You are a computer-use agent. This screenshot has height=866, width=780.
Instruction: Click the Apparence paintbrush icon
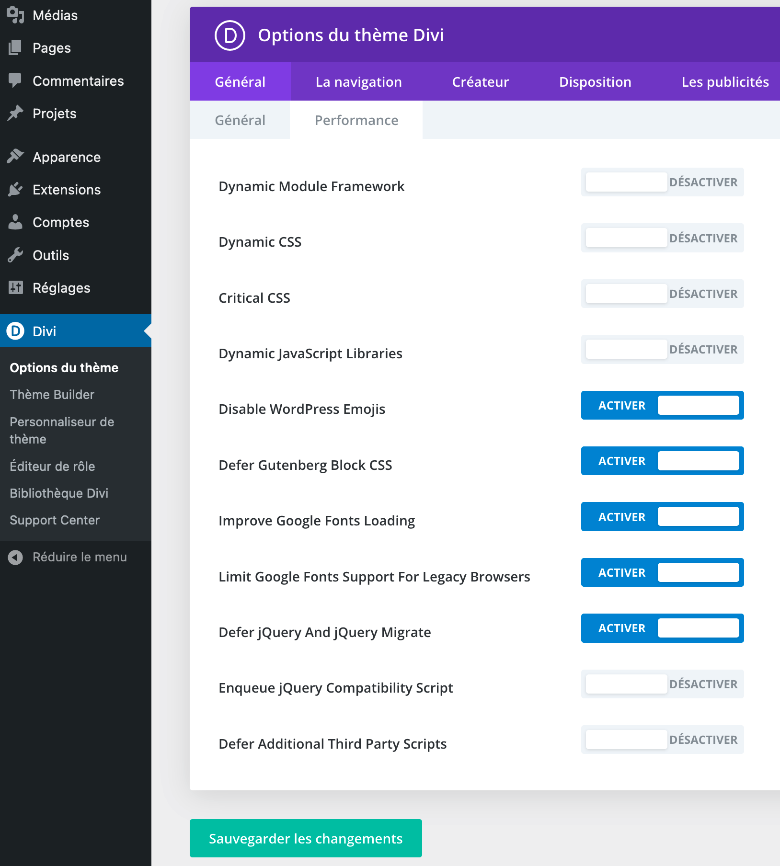15,157
